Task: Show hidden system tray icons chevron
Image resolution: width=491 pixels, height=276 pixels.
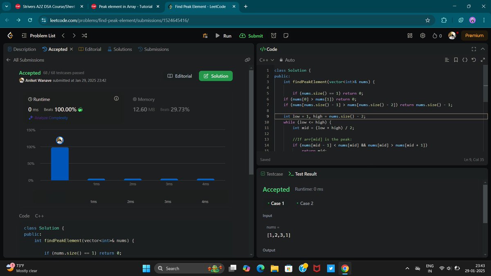Action: click(407, 268)
